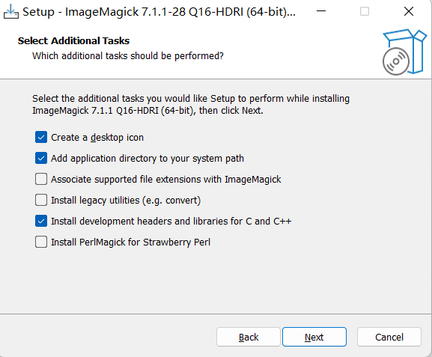Enable Install PerlMagick for Strawberry Perl
This screenshot has height=357, width=432.
click(41, 242)
